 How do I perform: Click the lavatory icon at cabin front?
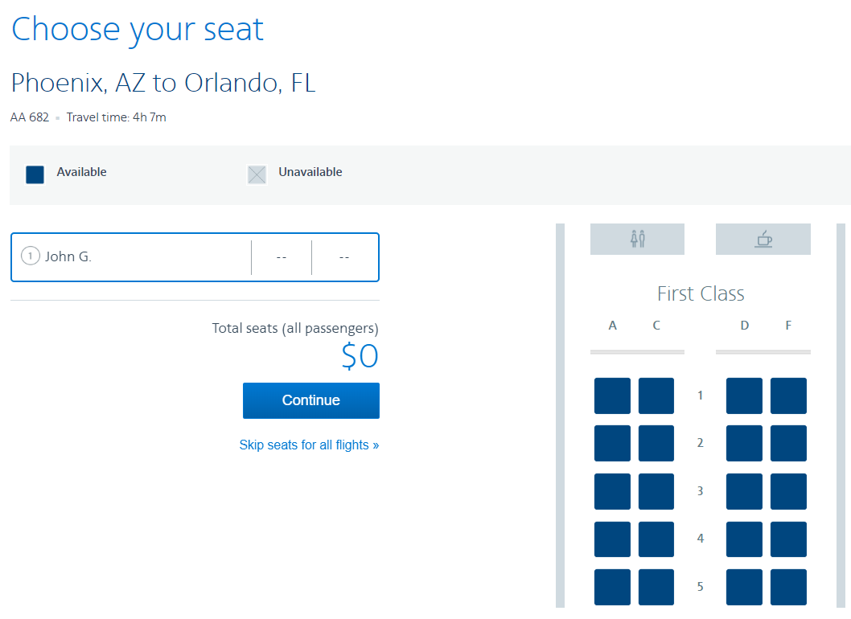[x=637, y=239]
